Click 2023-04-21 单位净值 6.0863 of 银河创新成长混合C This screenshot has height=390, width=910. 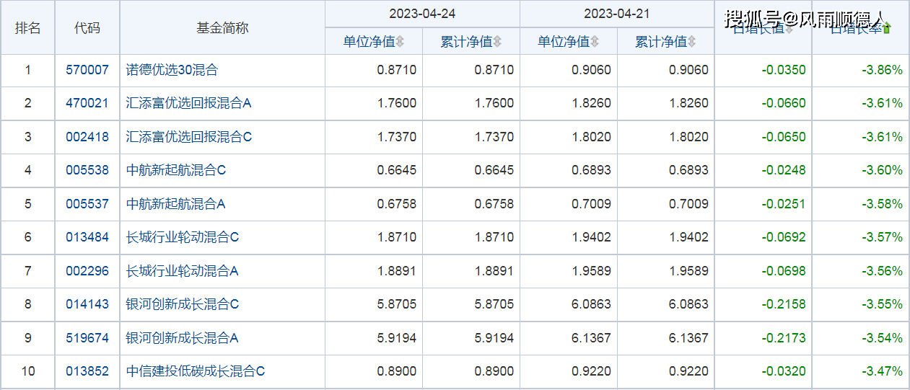[x=591, y=304]
